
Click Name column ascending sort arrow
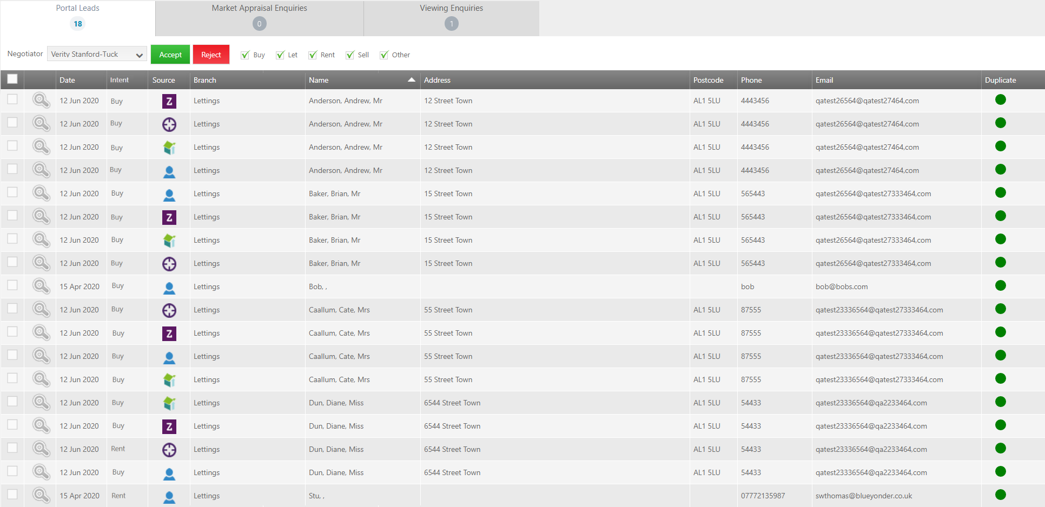tap(412, 79)
